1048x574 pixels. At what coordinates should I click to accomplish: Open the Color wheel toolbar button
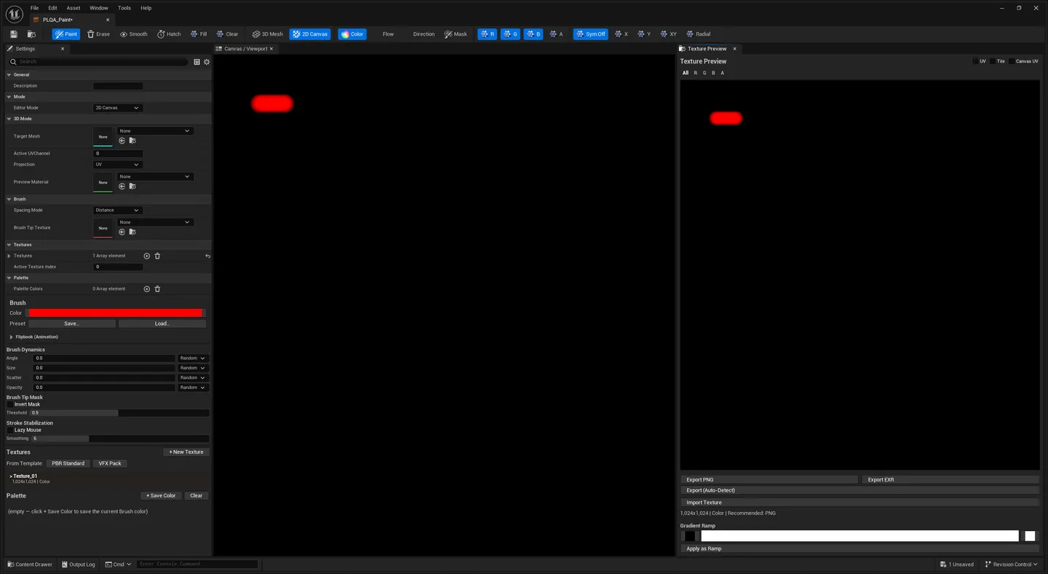click(352, 34)
